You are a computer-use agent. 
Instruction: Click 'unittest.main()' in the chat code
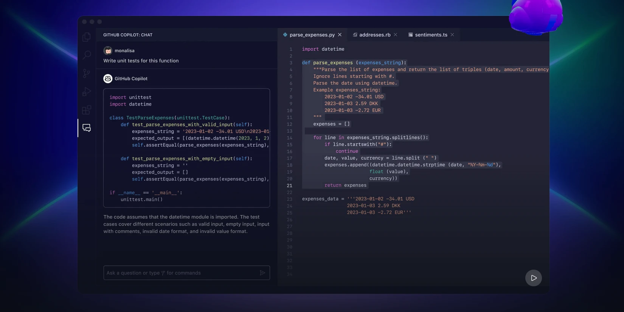(141, 200)
